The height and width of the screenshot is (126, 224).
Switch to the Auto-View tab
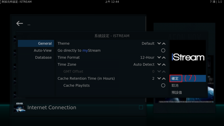36,50
